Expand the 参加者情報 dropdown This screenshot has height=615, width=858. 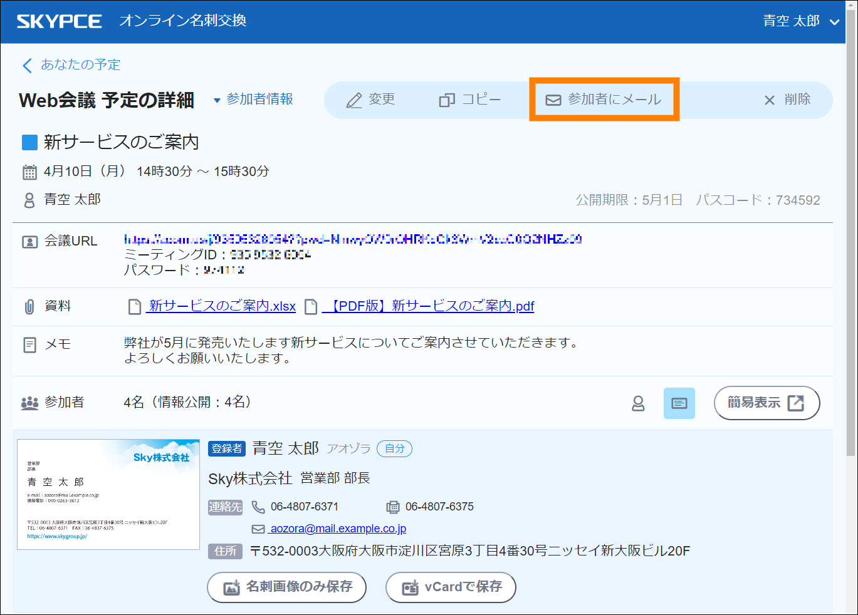click(253, 100)
